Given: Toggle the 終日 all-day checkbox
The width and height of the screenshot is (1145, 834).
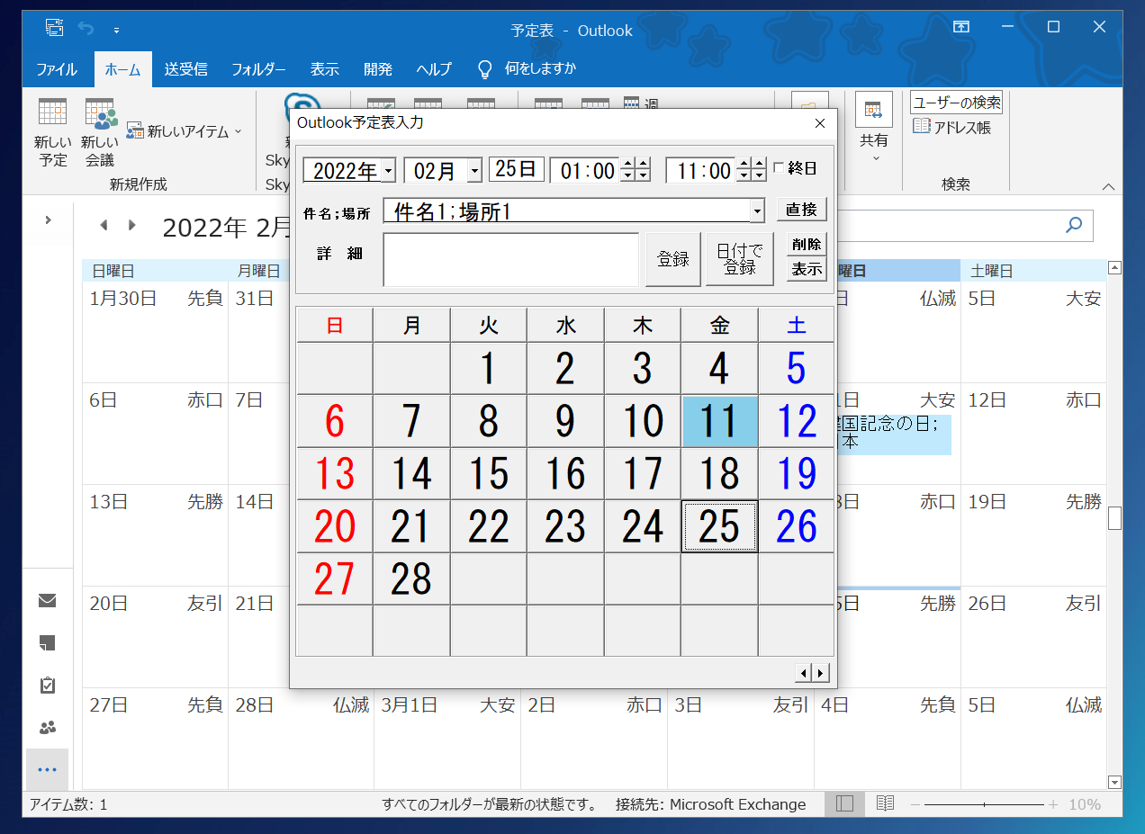Looking at the screenshot, I should click(779, 167).
